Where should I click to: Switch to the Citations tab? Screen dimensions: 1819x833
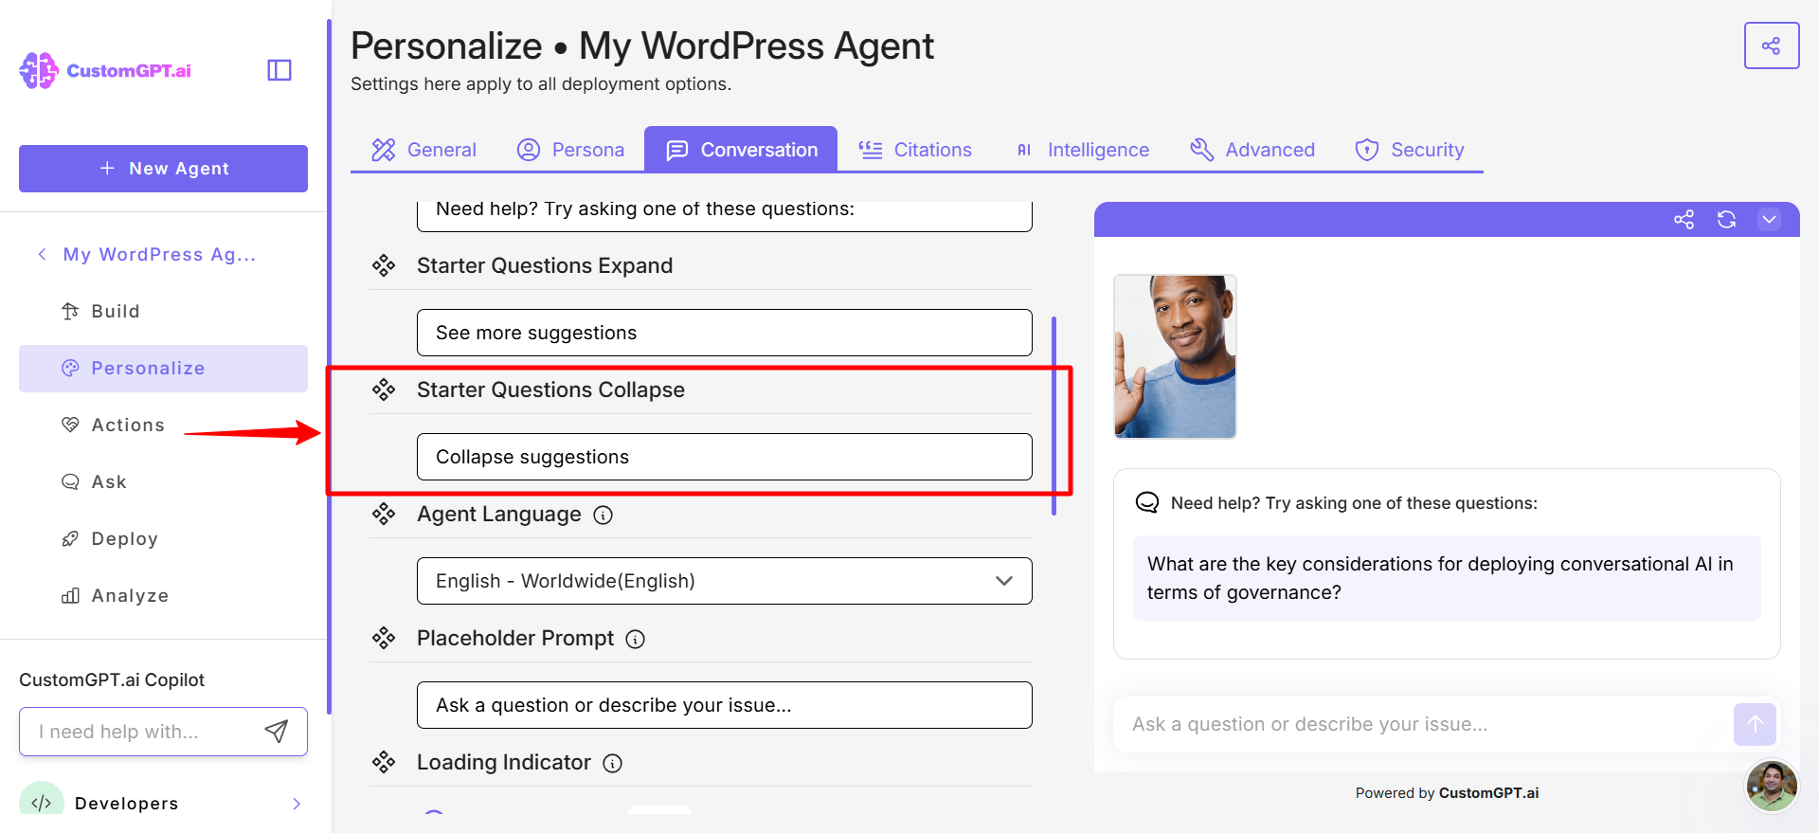coord(915,150)
